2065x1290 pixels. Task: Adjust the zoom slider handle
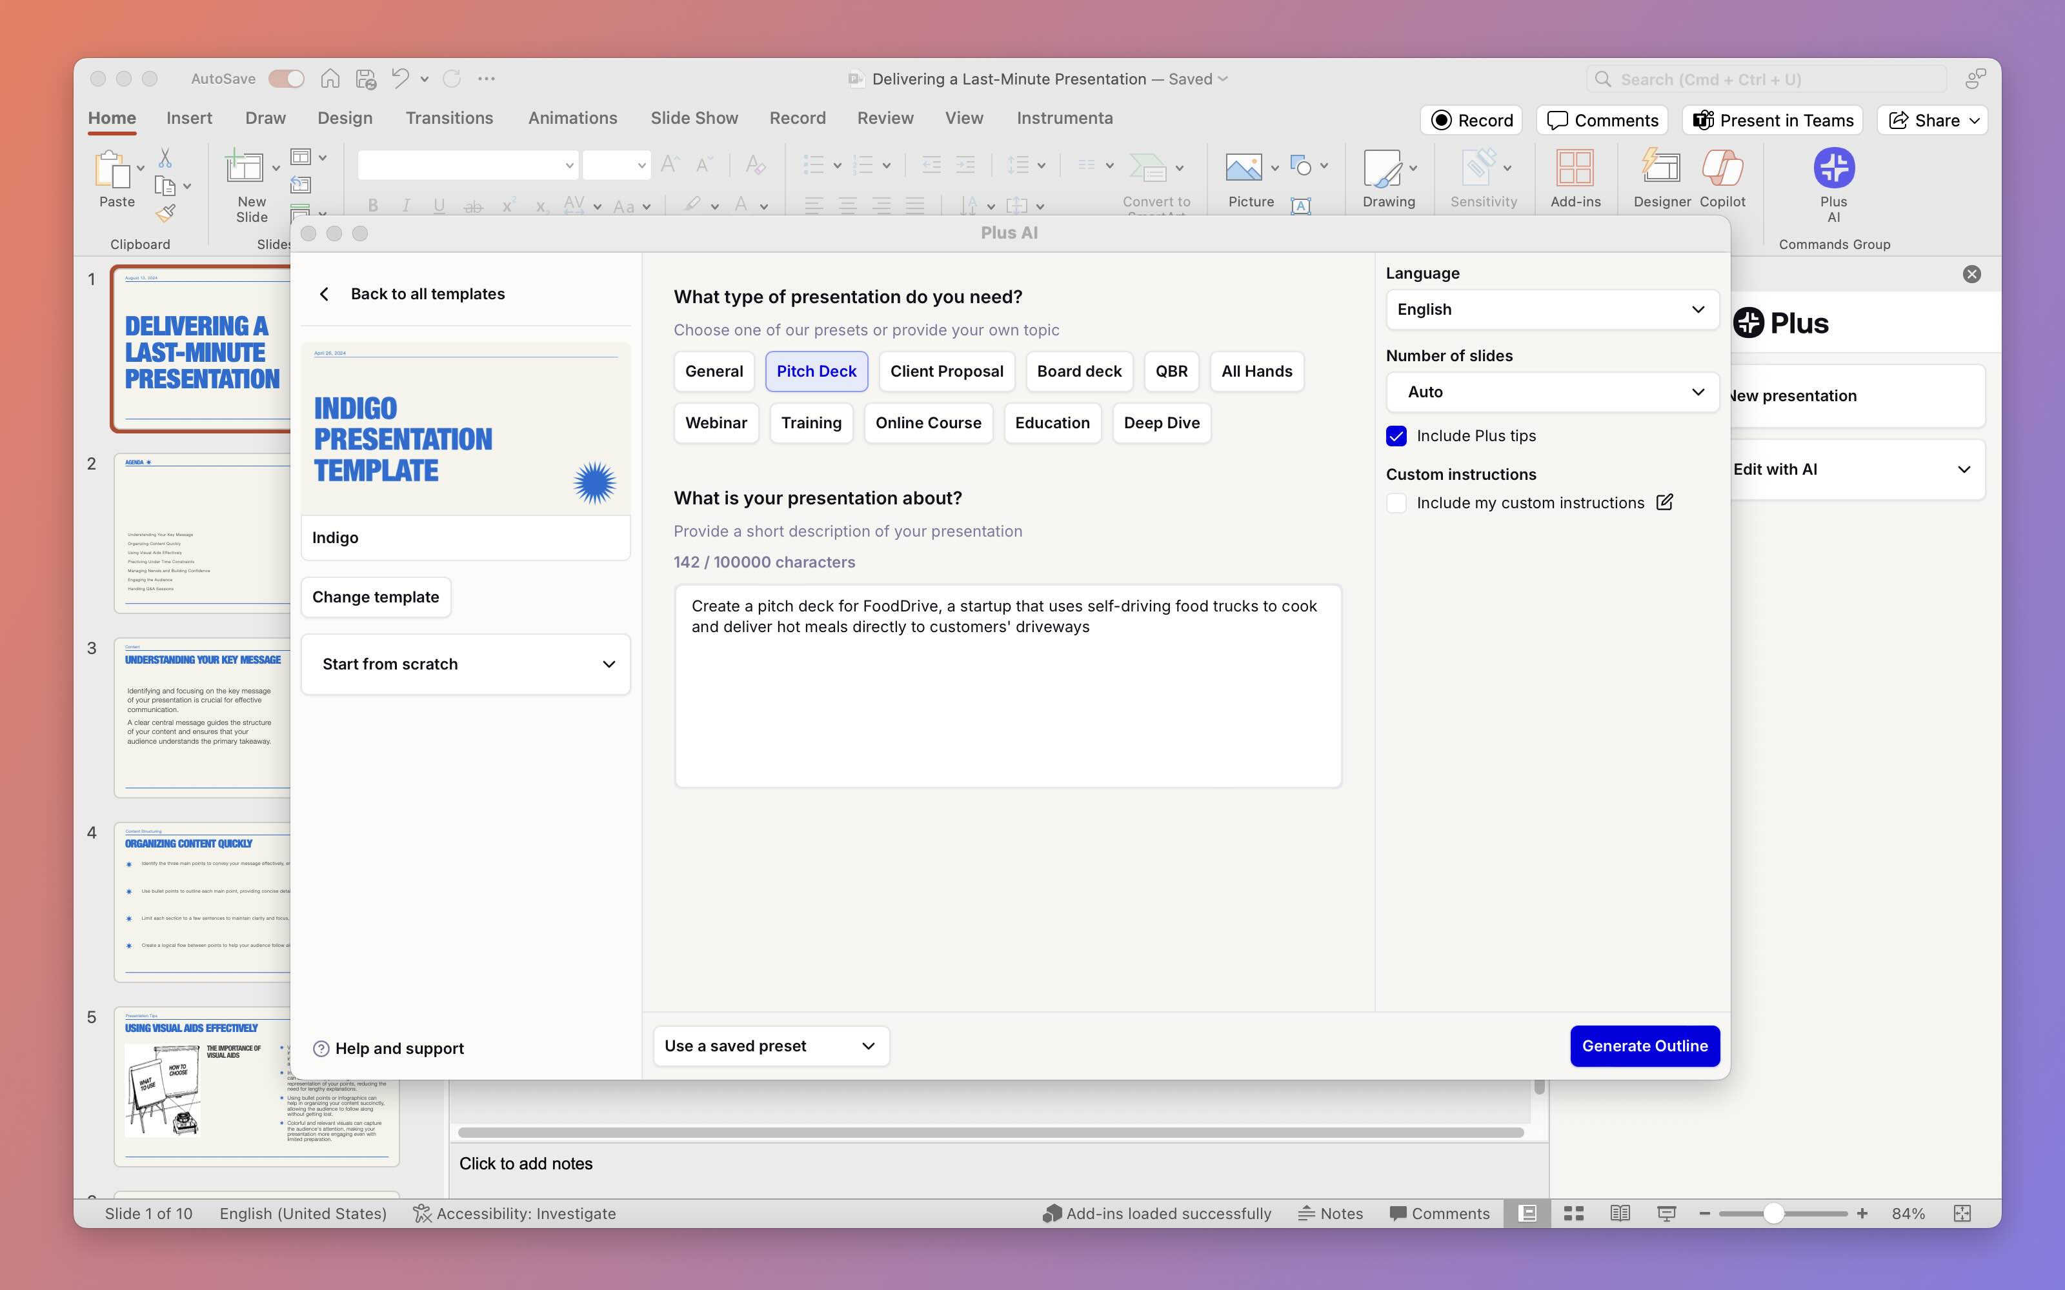click(1773, 1213)
